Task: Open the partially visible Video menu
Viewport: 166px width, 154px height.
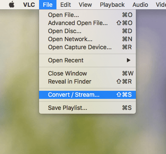Action: 161,5
